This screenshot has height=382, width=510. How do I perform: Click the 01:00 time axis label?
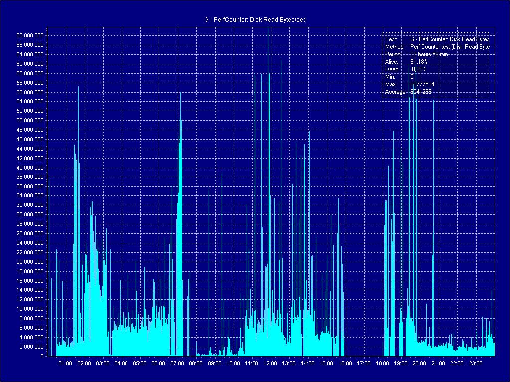pyautogui.click(x=65, y=364)
